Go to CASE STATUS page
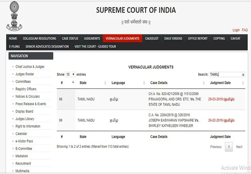This screenshot has width=251, height=174. pyautogui.click(x=70, y=38)
